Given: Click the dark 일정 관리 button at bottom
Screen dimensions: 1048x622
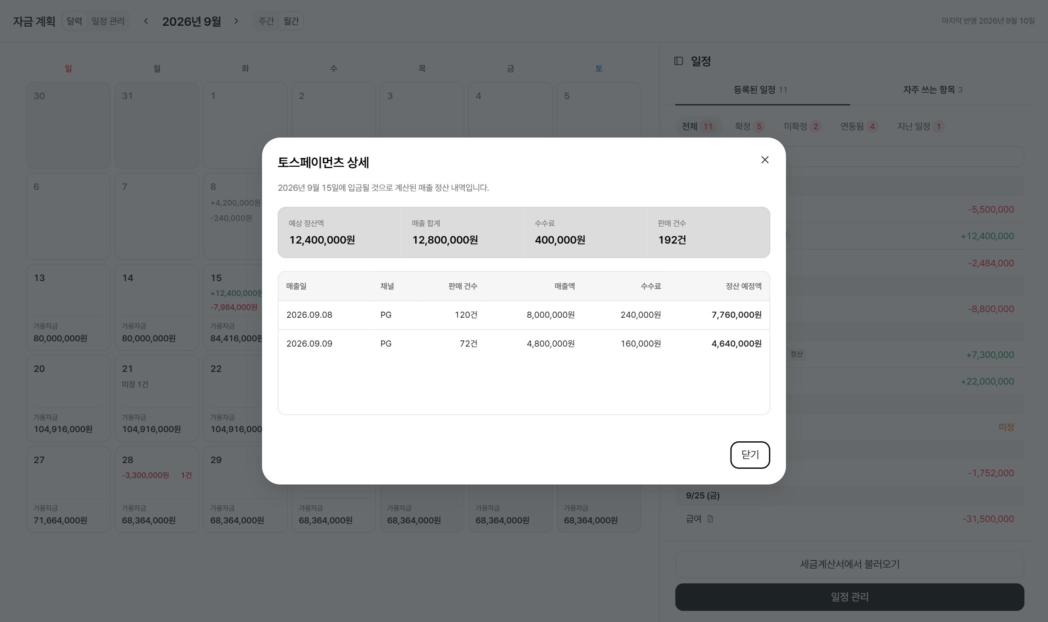Looking at the screenshot, I should [849, 597].
